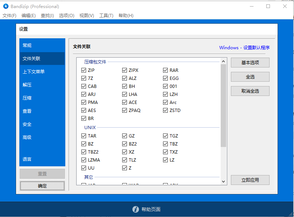Toggle the LZMA checkbox
Viewport: 294px width, 217px height.
point(84,160)
